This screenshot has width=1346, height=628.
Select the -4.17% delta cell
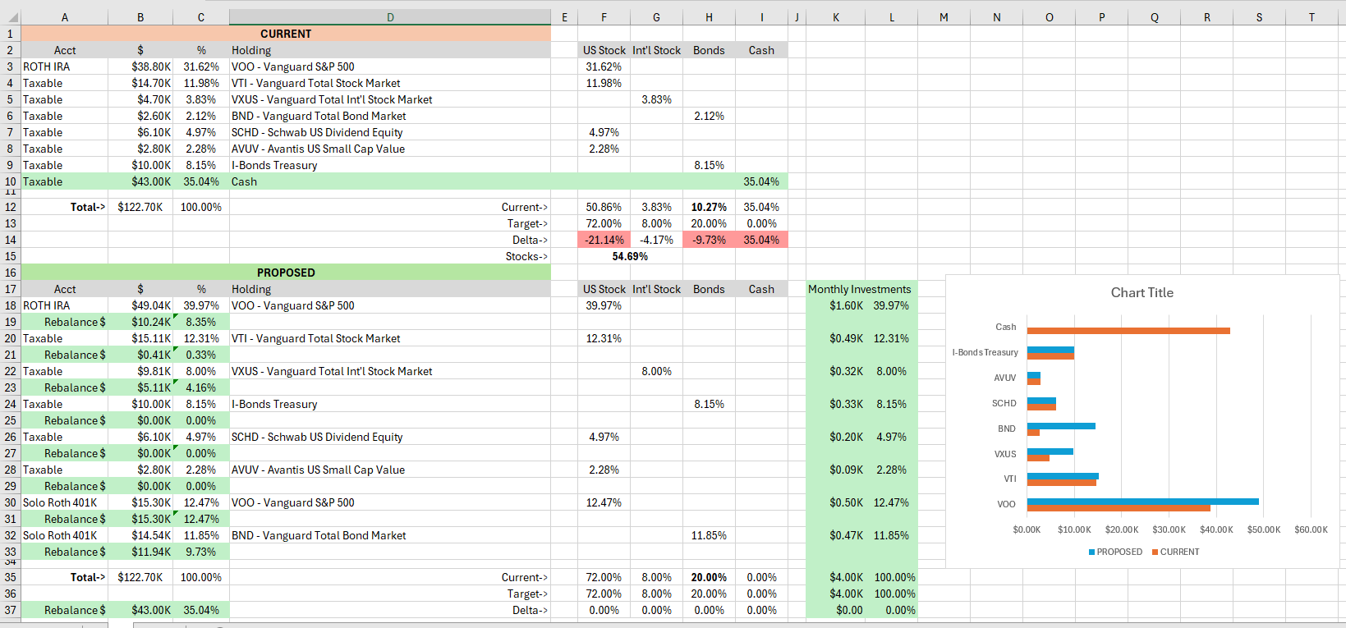[x=656, y=240]
